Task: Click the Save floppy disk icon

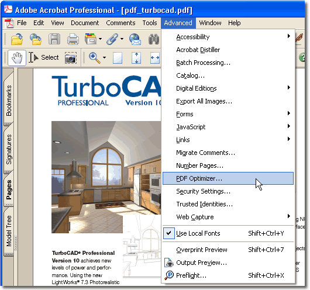Action: pyautogui.click(x=54, y=39)
